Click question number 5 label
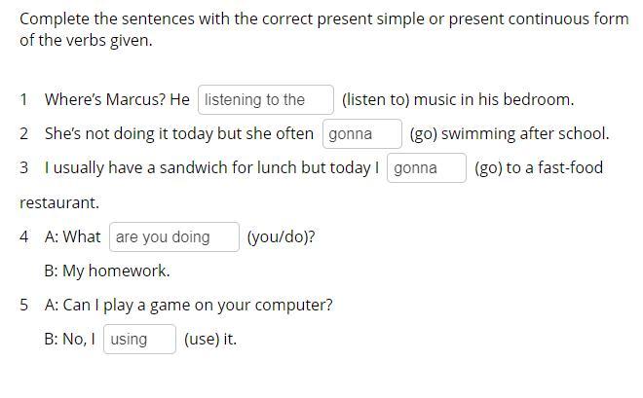This screenshot has height=398, width=643. pyautogui.click(x=23, y=305)
